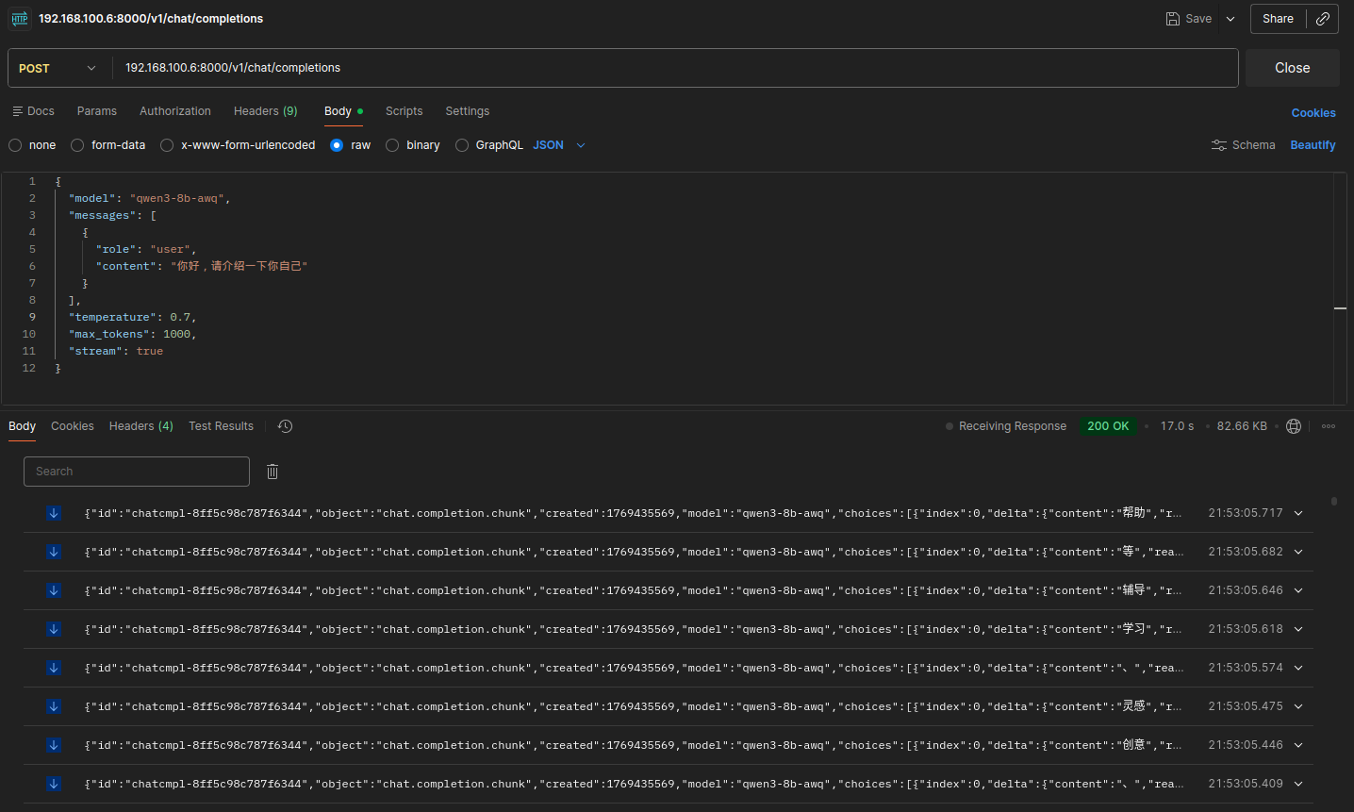Expand the Save options chevron
This screenshot has width=1354, height=812.
tap(1230, 19)
